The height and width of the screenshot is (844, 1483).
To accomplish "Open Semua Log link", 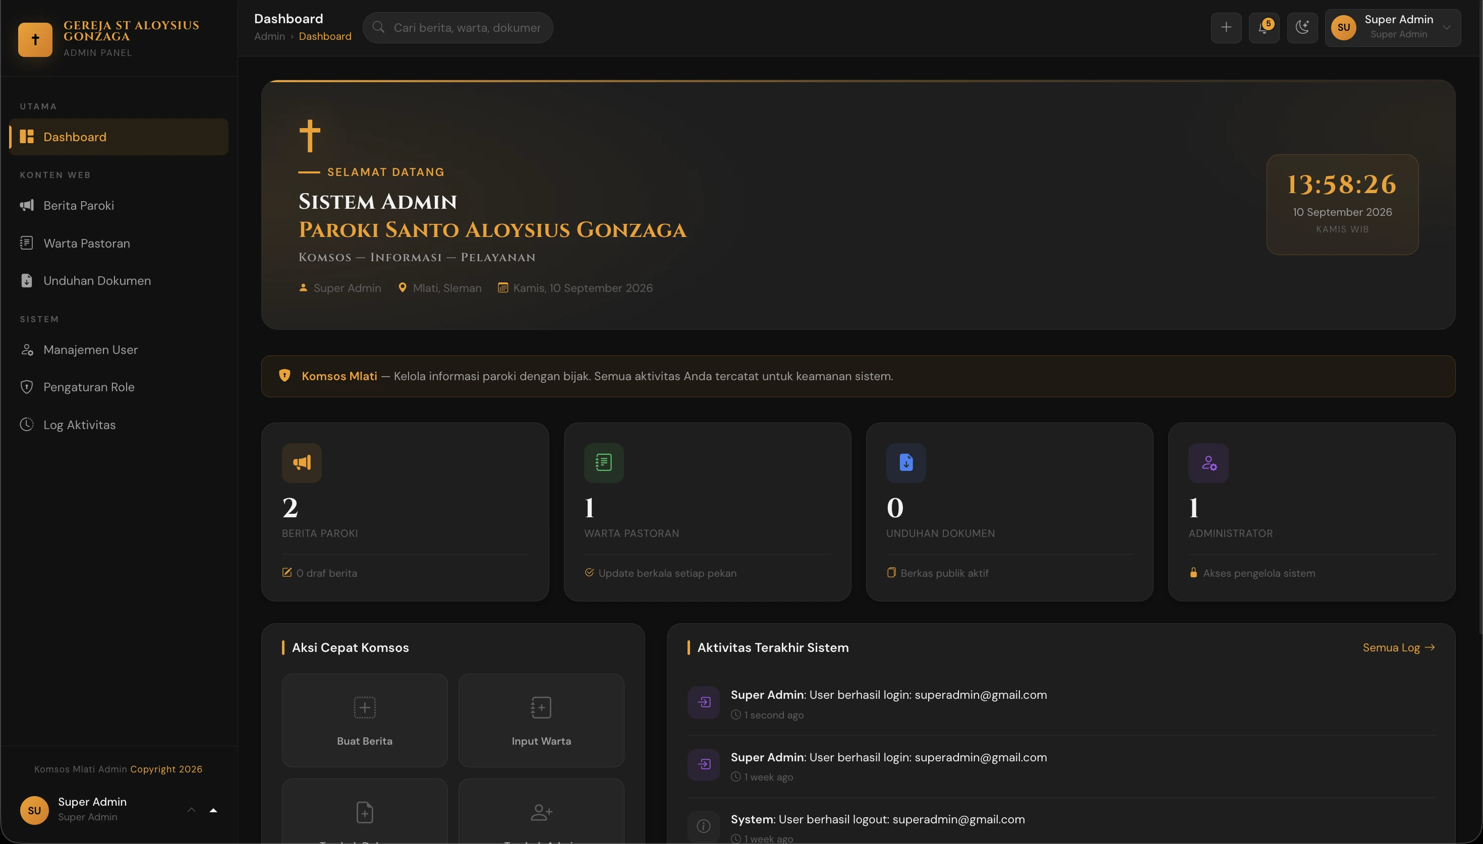I will tap(1399, 647).
